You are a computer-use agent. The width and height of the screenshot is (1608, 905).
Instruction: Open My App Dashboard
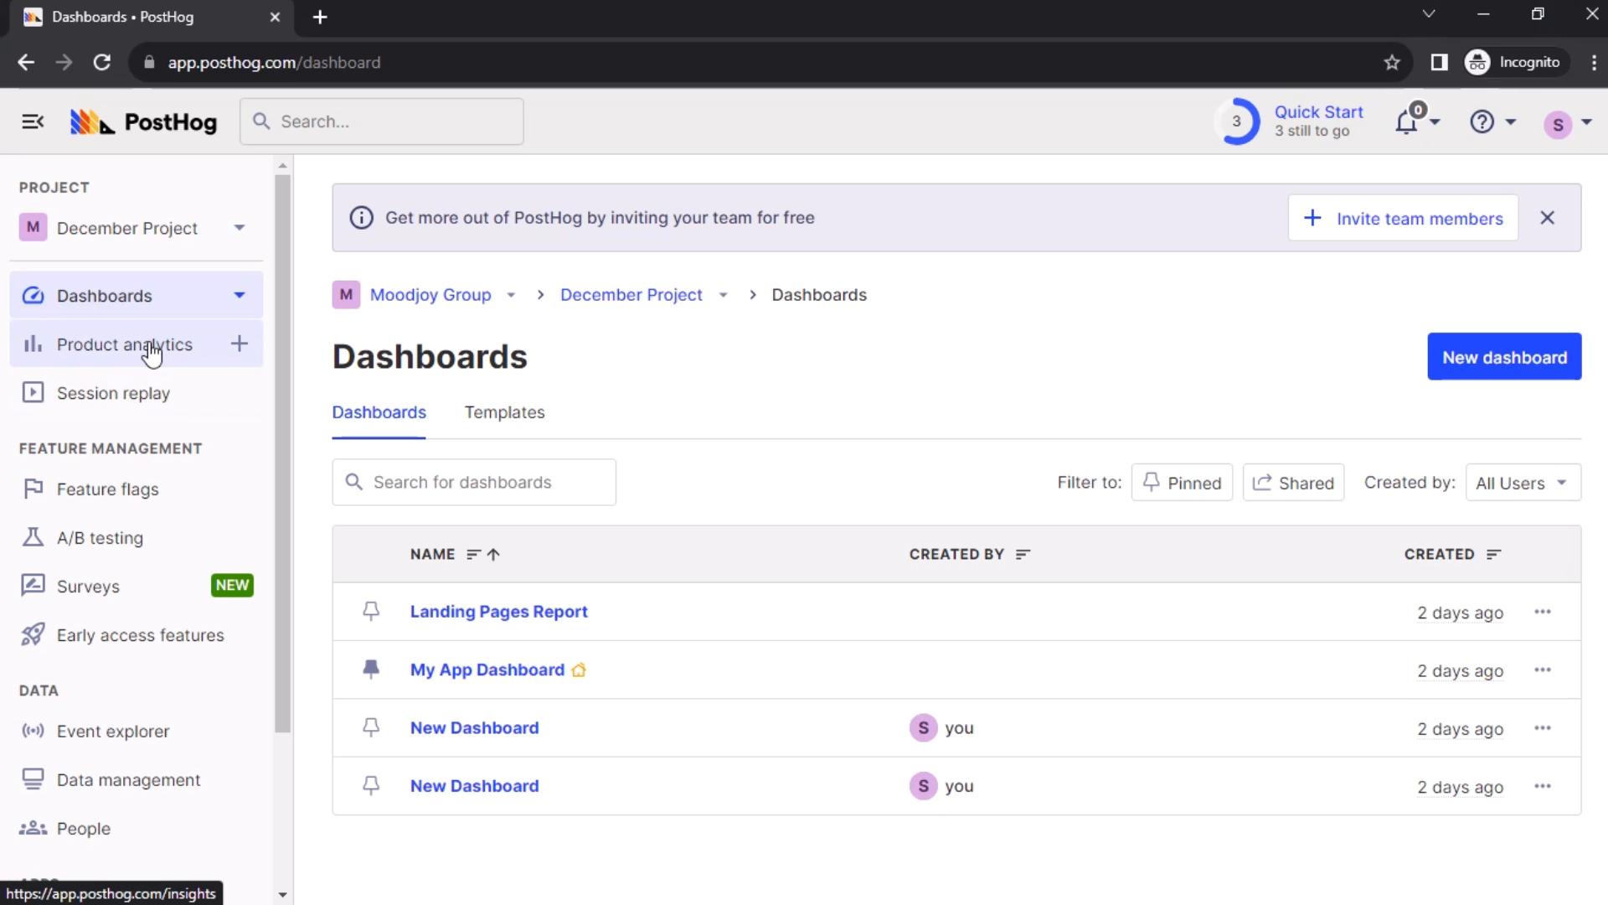[x=487, y=670]
